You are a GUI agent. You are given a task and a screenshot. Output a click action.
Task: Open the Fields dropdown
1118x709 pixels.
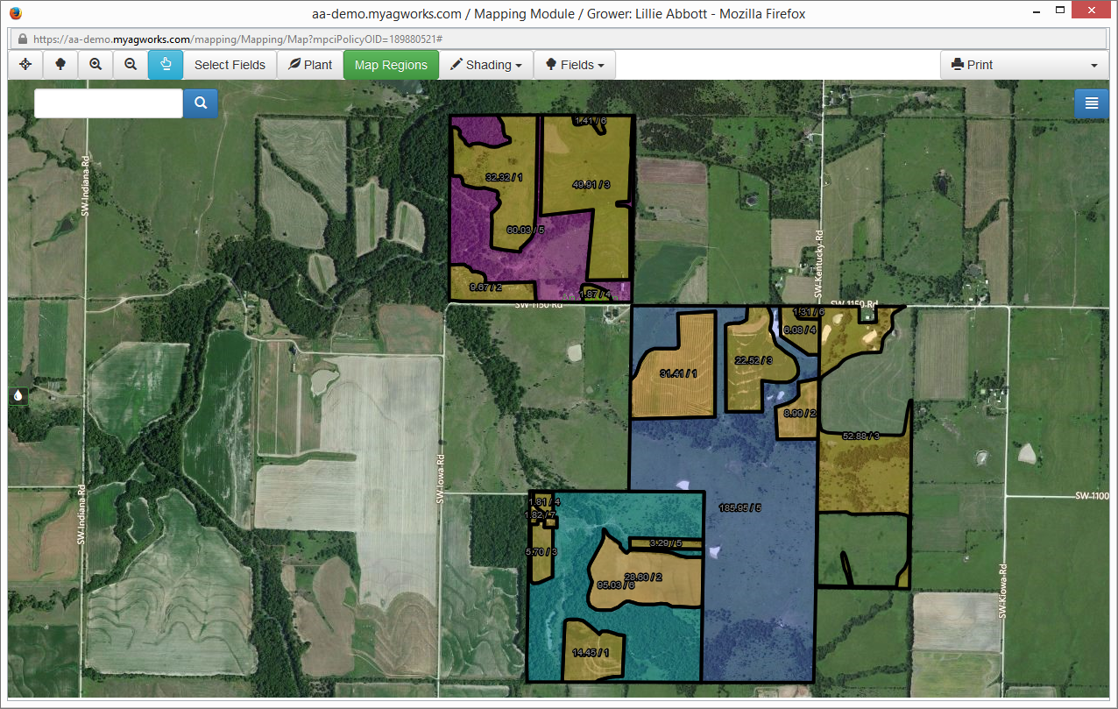tap(575, 64)
